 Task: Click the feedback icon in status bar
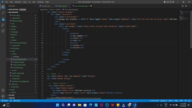point(186,101)
